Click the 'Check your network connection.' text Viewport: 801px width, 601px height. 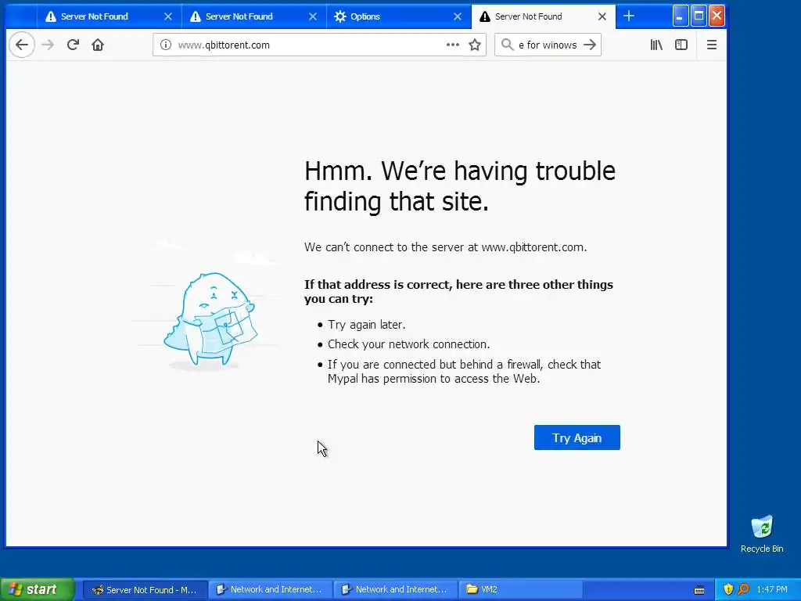click(408, 344)
